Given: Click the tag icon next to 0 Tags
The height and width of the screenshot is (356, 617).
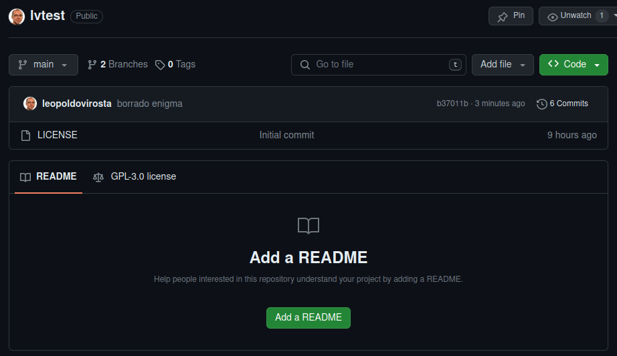Looking at the screenshot, I should pos(160,65).
